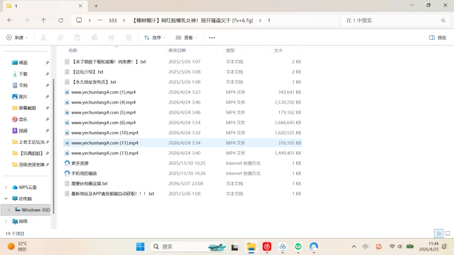Switch to details list view in status bar

(439, 233)
